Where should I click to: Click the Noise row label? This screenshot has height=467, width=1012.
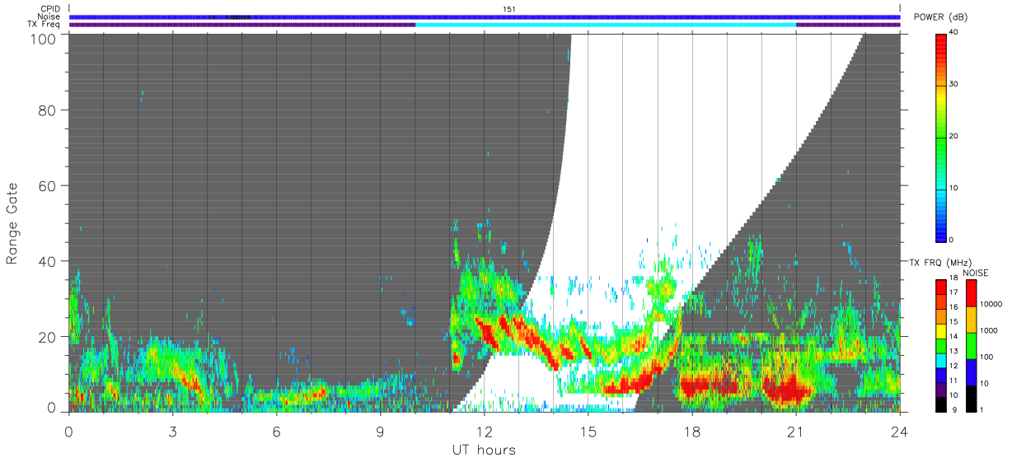(x=49, y=16)
